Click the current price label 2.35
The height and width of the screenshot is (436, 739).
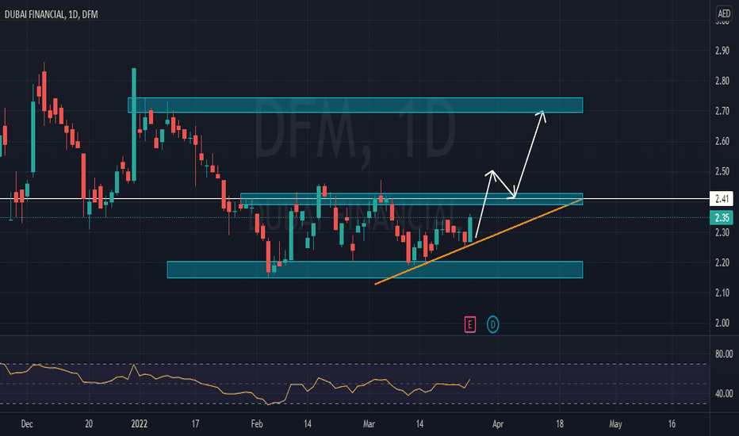tap(722, 218)
